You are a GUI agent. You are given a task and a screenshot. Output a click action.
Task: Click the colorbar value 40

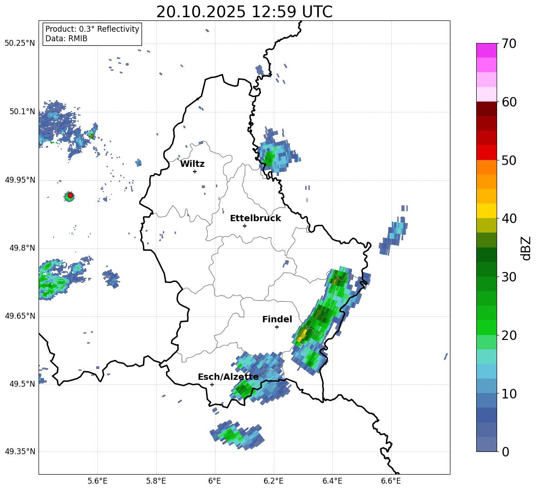509,218
